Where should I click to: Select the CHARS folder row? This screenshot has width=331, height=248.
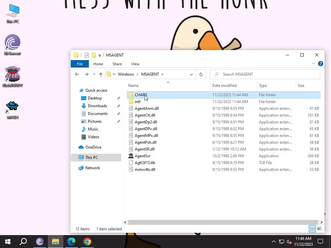pos(224,95)
